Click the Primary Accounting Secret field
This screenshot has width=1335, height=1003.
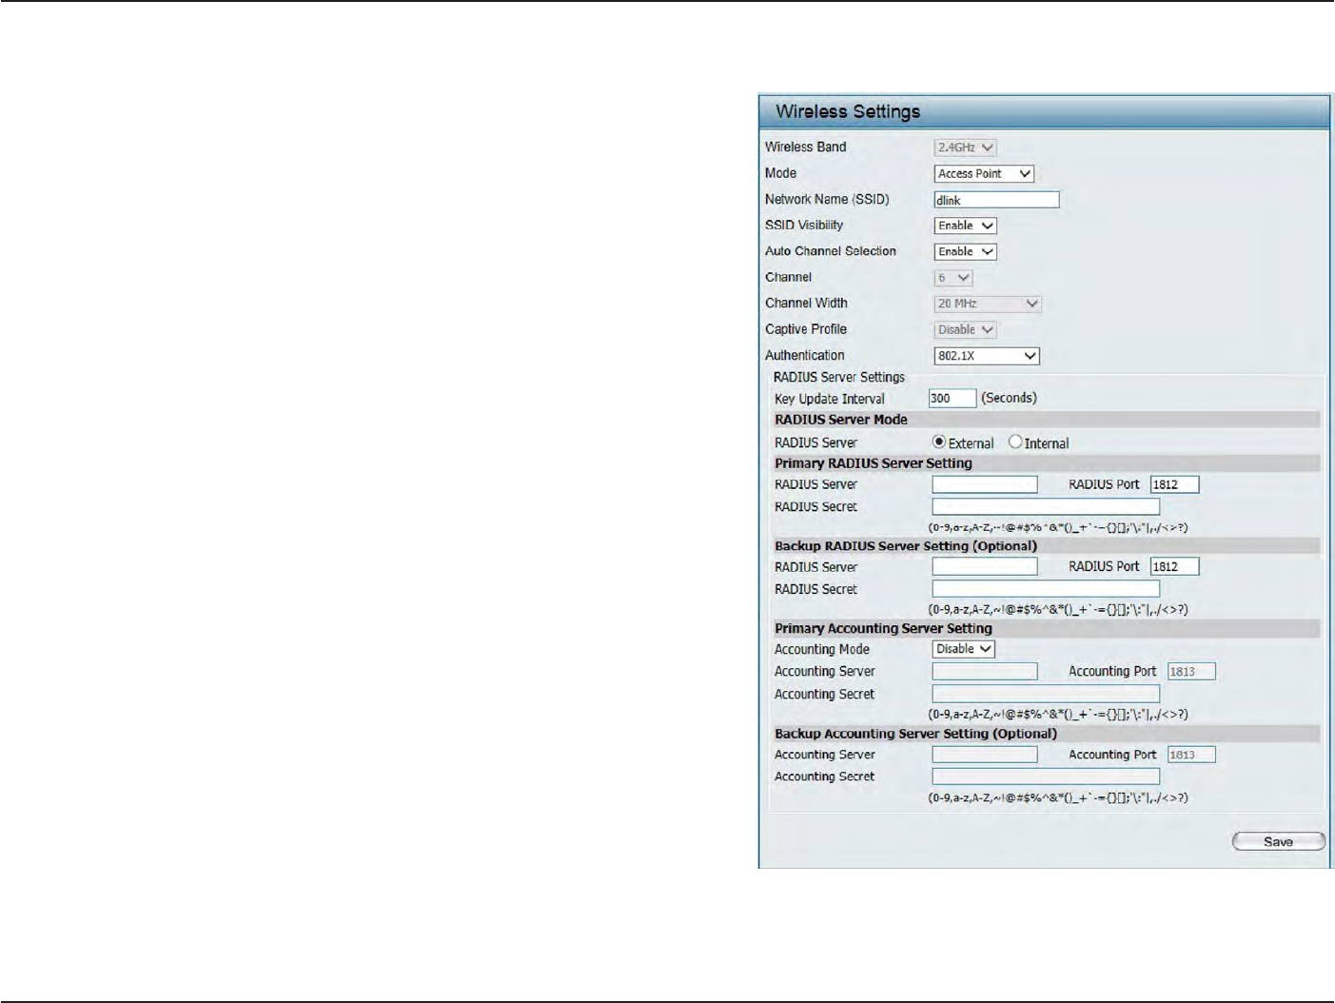point(1046,694)
